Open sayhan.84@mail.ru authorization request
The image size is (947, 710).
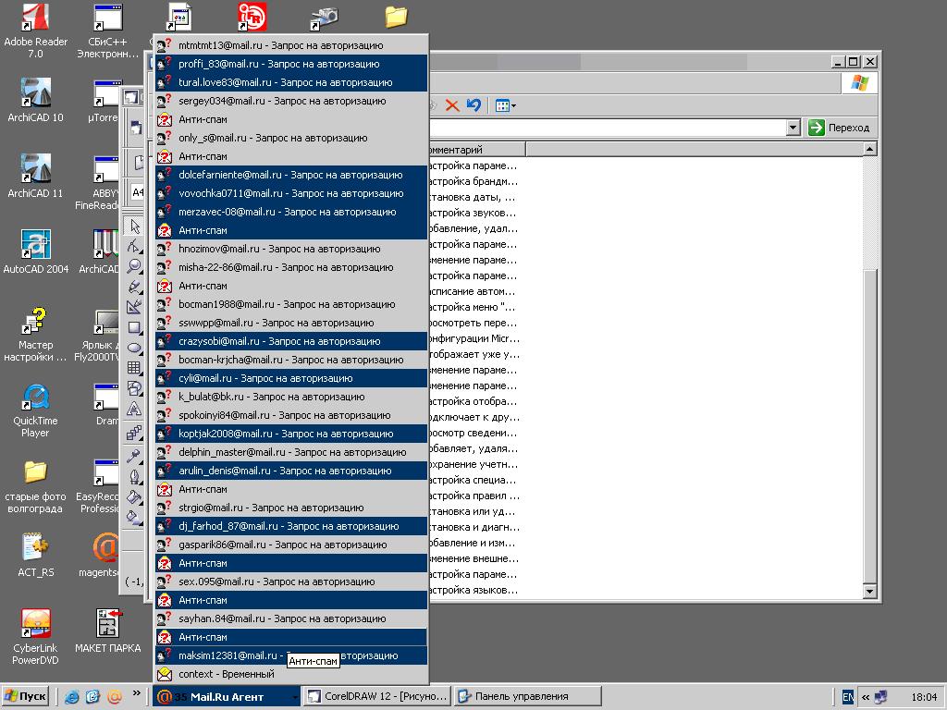click(x=291, y=618)
